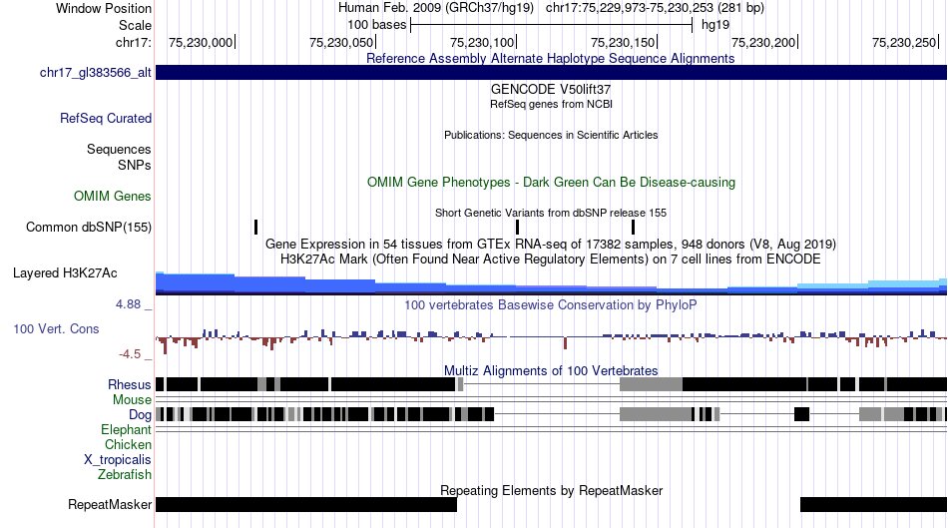
Task: Select the chr17: ruler label
Action: pos(133,42)
